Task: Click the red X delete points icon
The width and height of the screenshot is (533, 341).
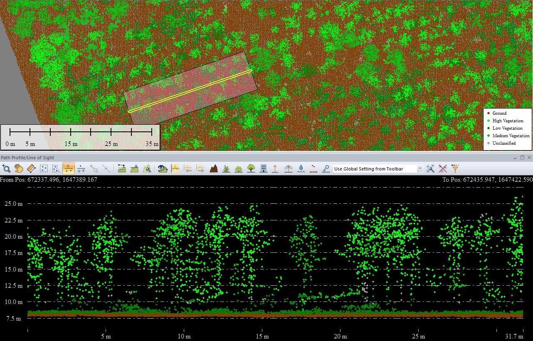Action: click(x=443, y=168)
